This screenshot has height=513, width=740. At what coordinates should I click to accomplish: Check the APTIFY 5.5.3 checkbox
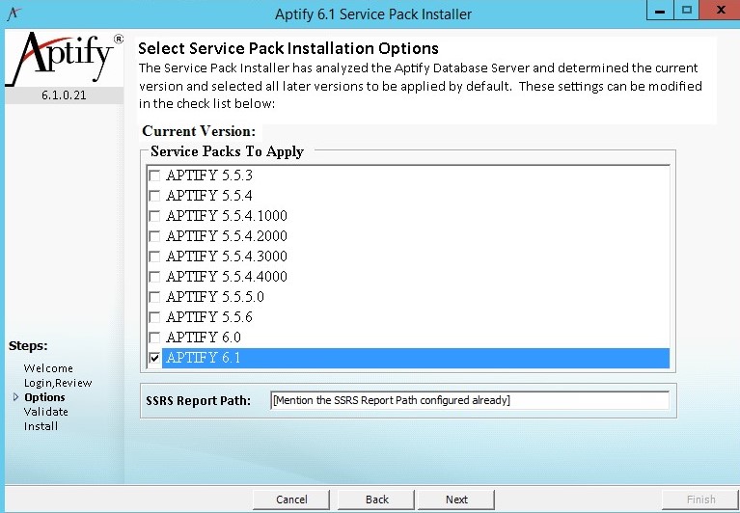(x=154, y=175)
